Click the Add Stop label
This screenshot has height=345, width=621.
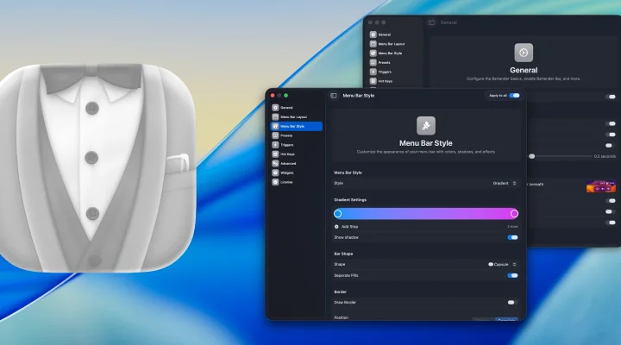pos(349,227)
